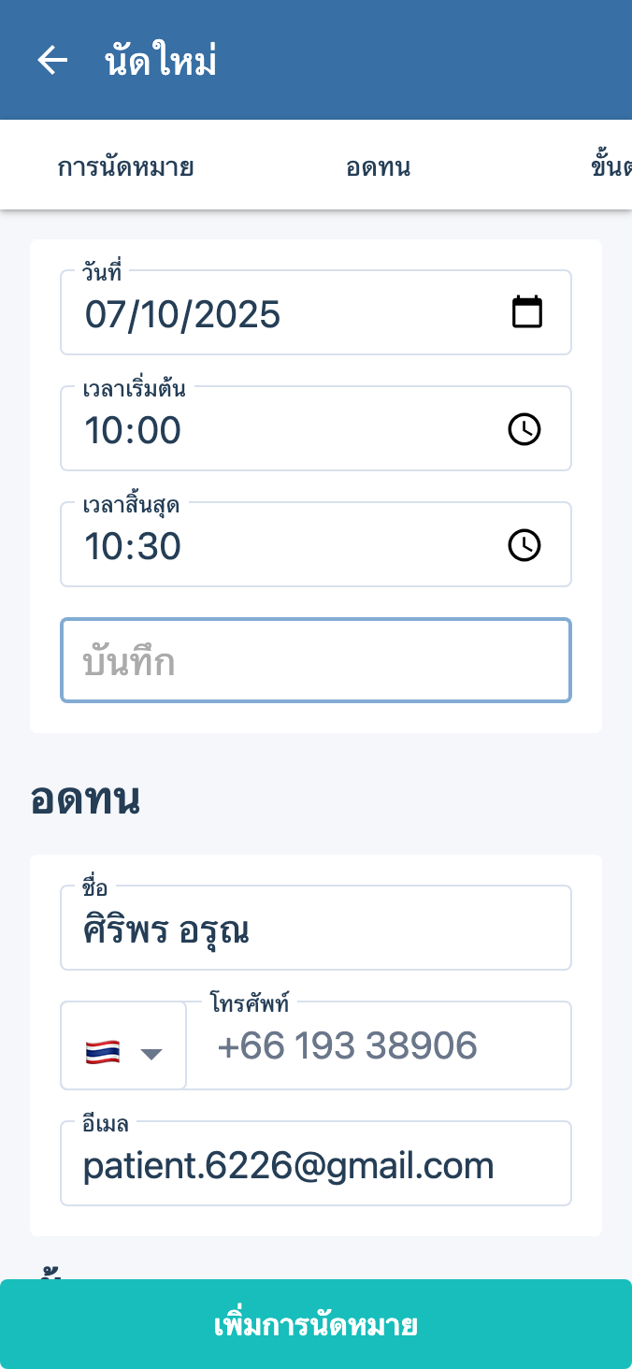This screenshot has width=632, height=1369.
Task: Tap the back arrow in the header
Action: tap(52, 61)
